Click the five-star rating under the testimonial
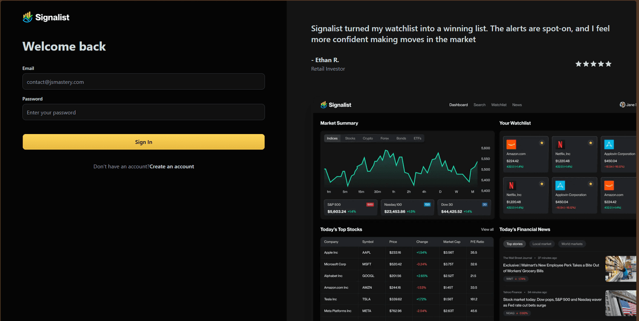639x321 pixels. pos(593,64)
